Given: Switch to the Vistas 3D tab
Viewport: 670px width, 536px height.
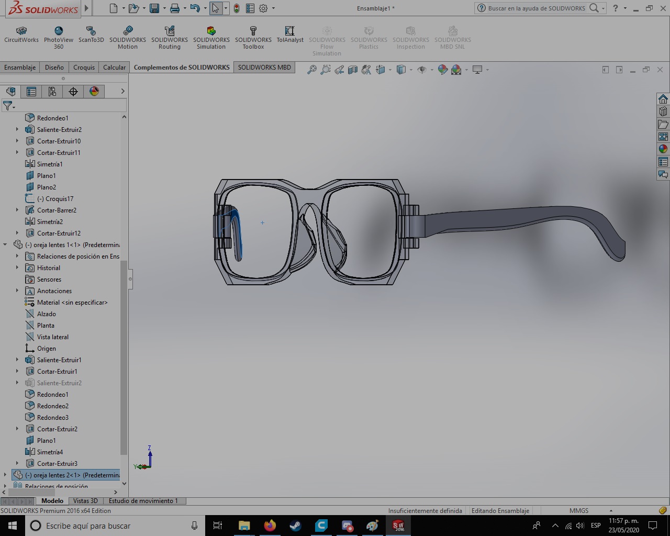Looking at the screenshot, I should pos(85,501).
